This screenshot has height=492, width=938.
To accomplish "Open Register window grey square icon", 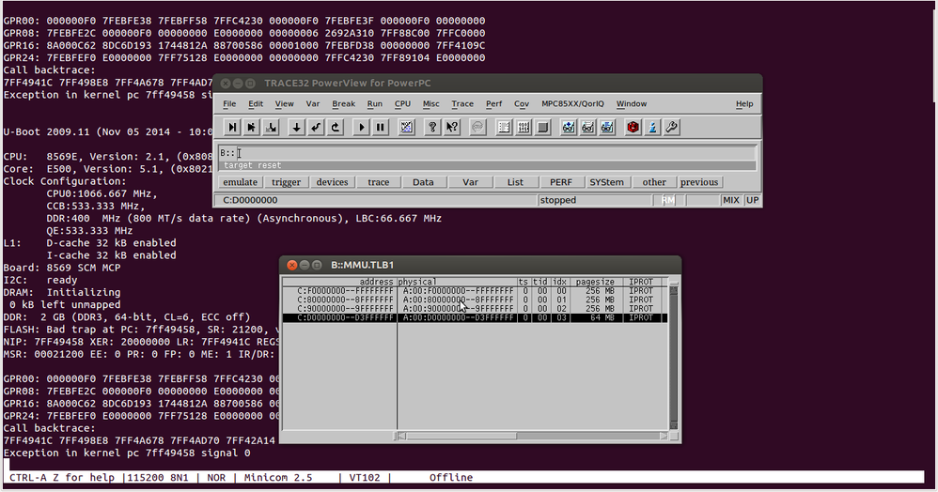I will point(542,127).
